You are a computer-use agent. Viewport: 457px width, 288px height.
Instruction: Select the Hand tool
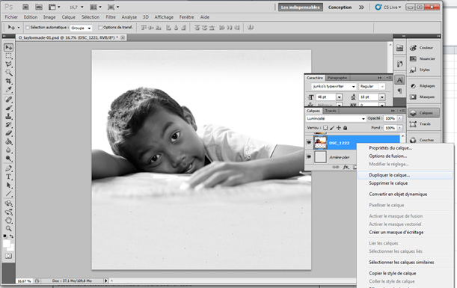click(8, 221)
